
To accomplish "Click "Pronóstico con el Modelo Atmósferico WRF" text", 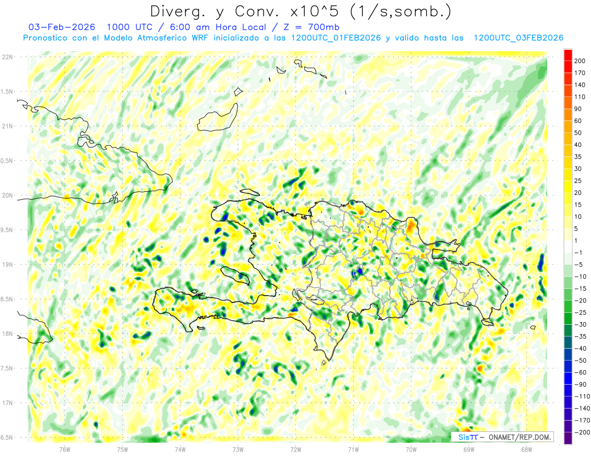I will 116,38.
